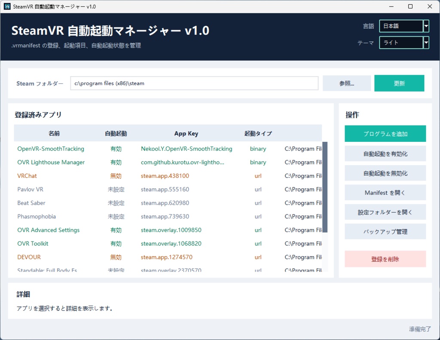Open the テーマ theme dropdown
The image size is (440, 340).
[x=404, y=43]
